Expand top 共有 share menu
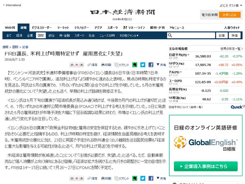The width and height of the screenshot is (245, 184). point(161,65)
